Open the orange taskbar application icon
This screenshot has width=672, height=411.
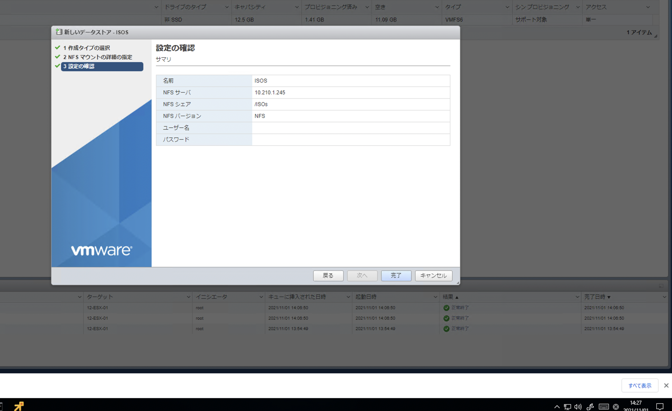coord(19,406)
